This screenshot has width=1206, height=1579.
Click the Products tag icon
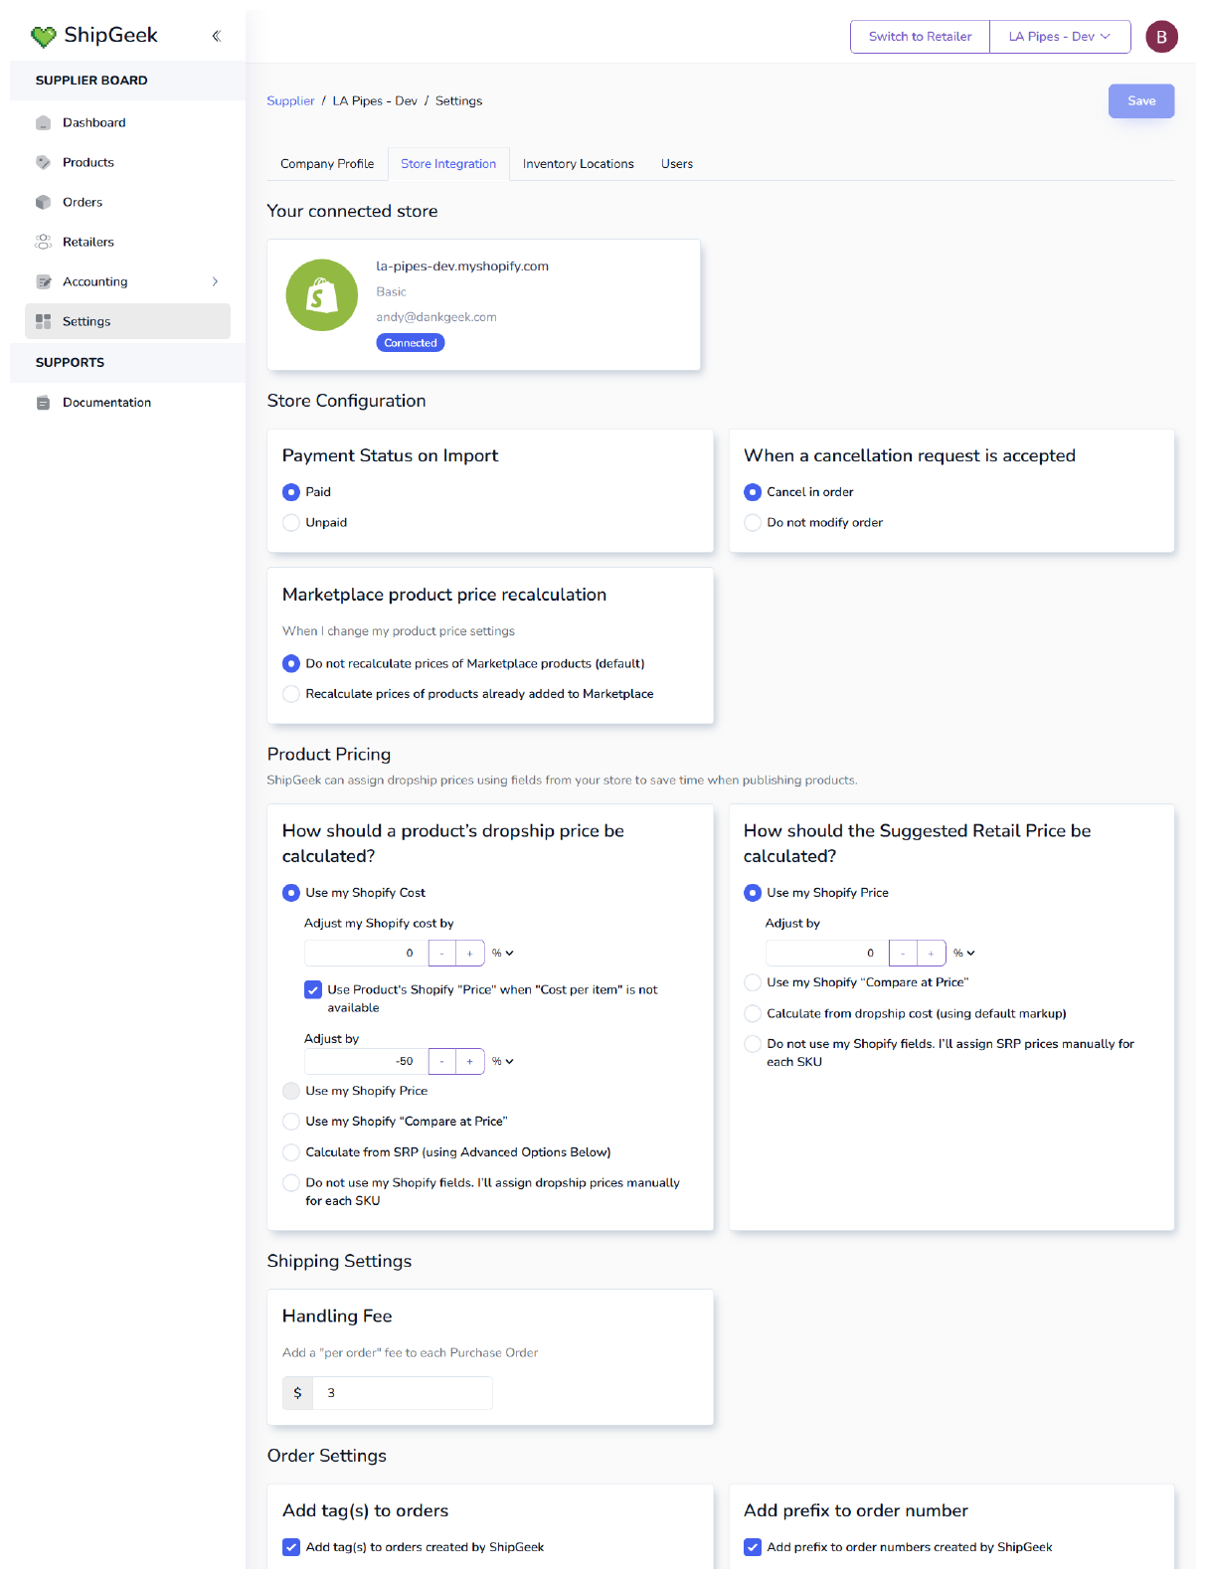coord(43,162)
